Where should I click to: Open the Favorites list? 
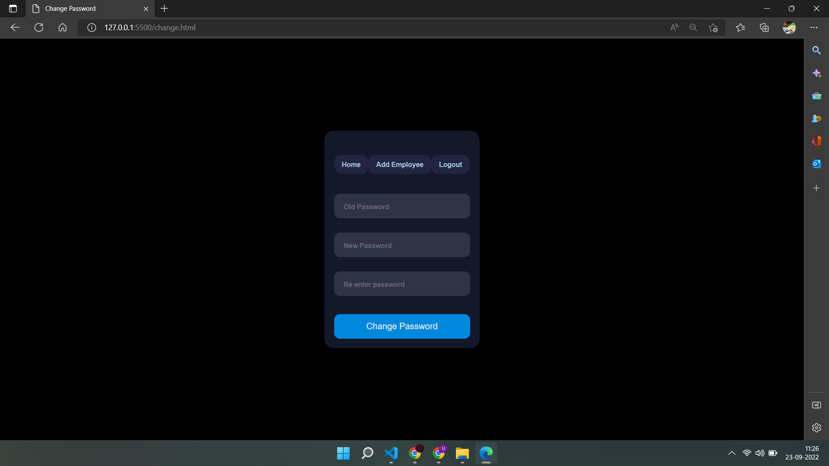tap(740, 27)
